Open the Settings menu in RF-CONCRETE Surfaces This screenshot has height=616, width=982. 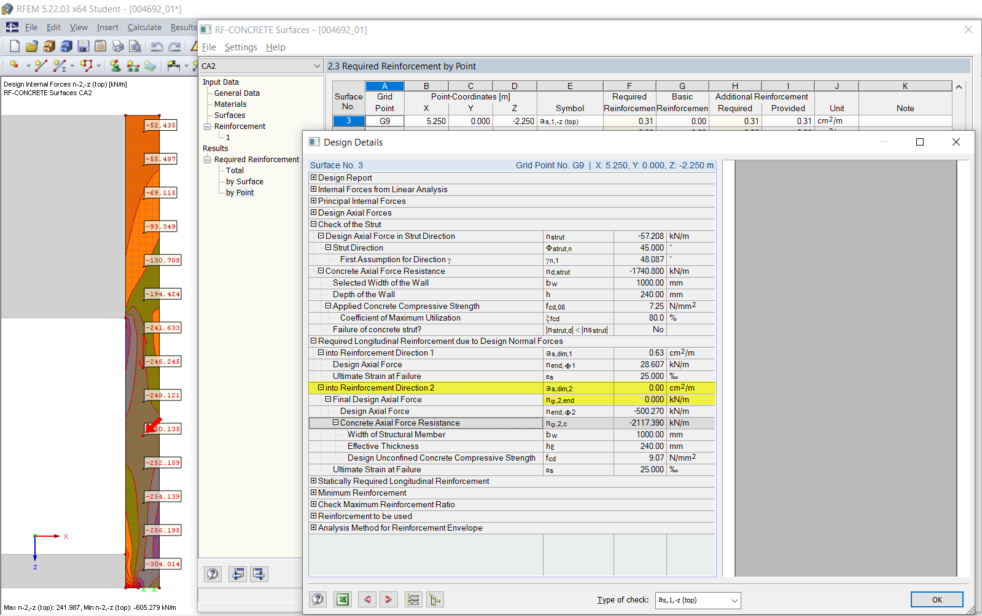pos(241,47)
